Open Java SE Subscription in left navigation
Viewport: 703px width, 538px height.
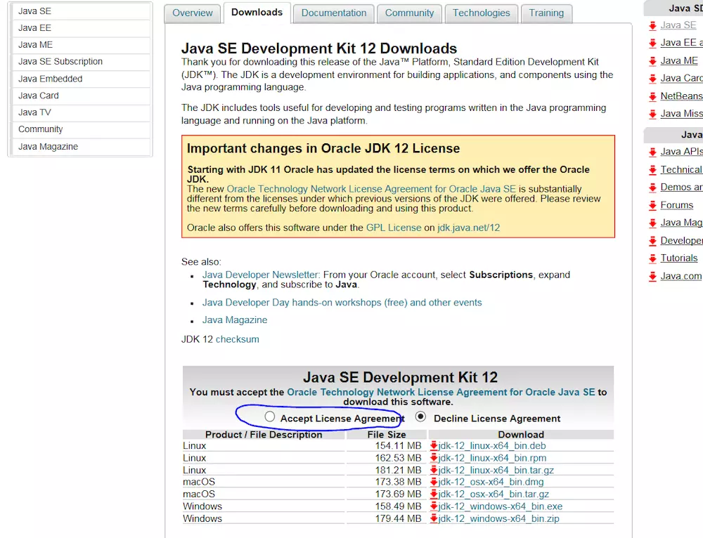click(x=81, y=61)
